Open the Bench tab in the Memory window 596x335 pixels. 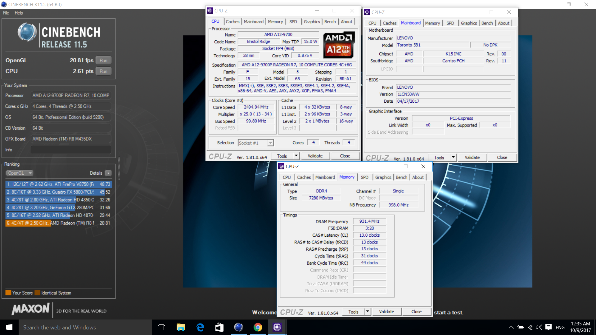click(x=401, y=177)
